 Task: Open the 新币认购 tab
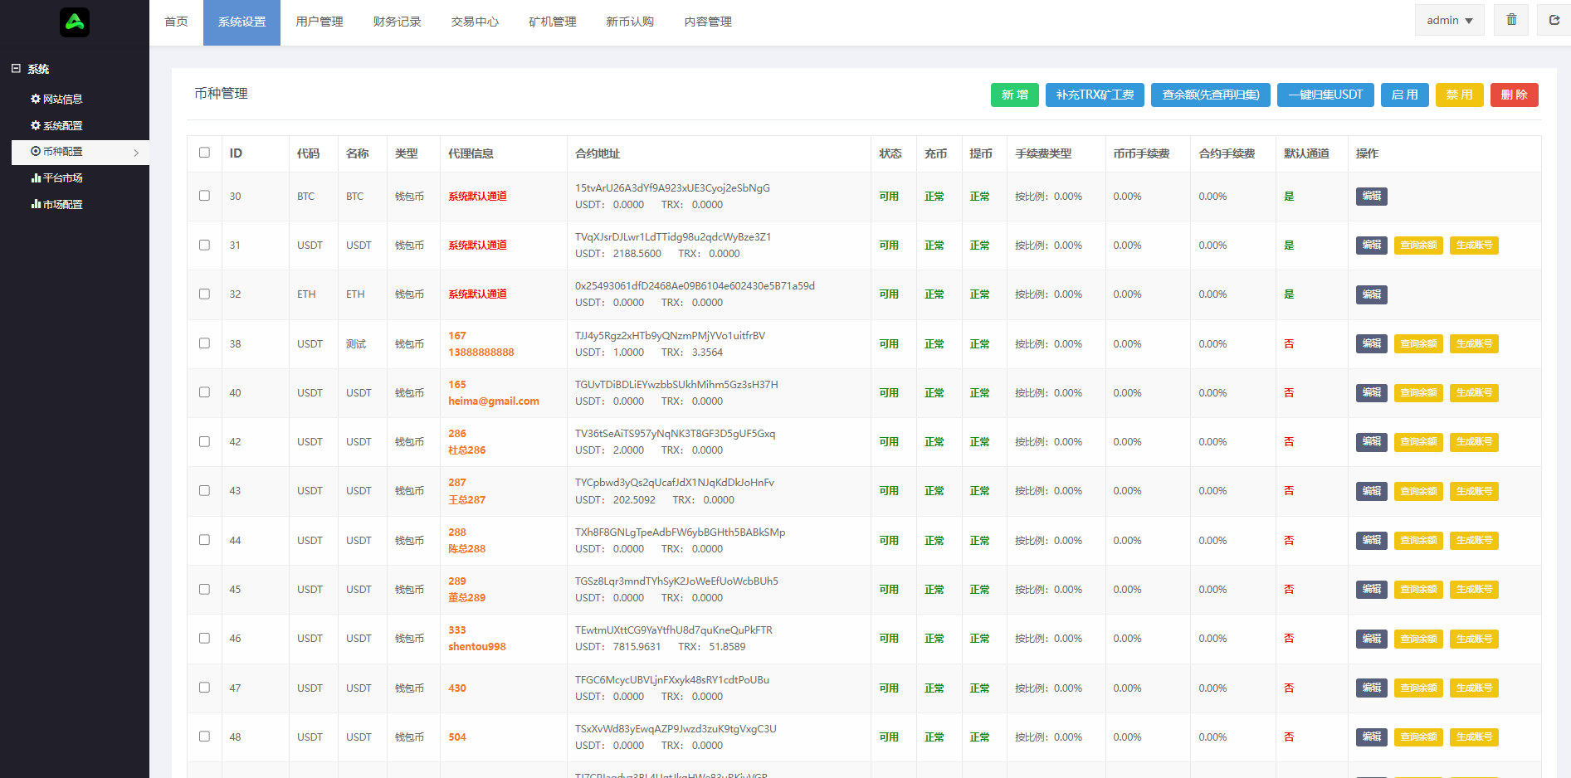pyautogui.click(x=630, y=22)
